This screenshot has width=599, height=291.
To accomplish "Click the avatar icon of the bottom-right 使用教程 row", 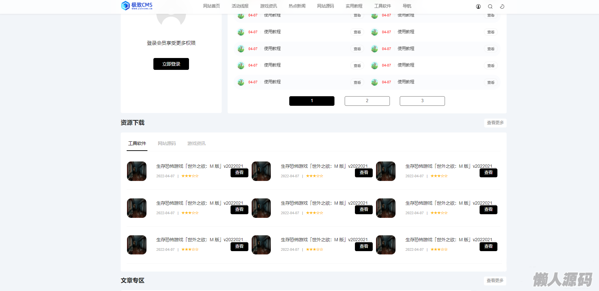I will [x=374, y=82].
